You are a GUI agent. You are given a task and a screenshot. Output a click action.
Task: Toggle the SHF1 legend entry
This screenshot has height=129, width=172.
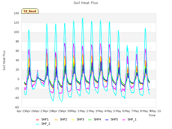pos(42,119)
